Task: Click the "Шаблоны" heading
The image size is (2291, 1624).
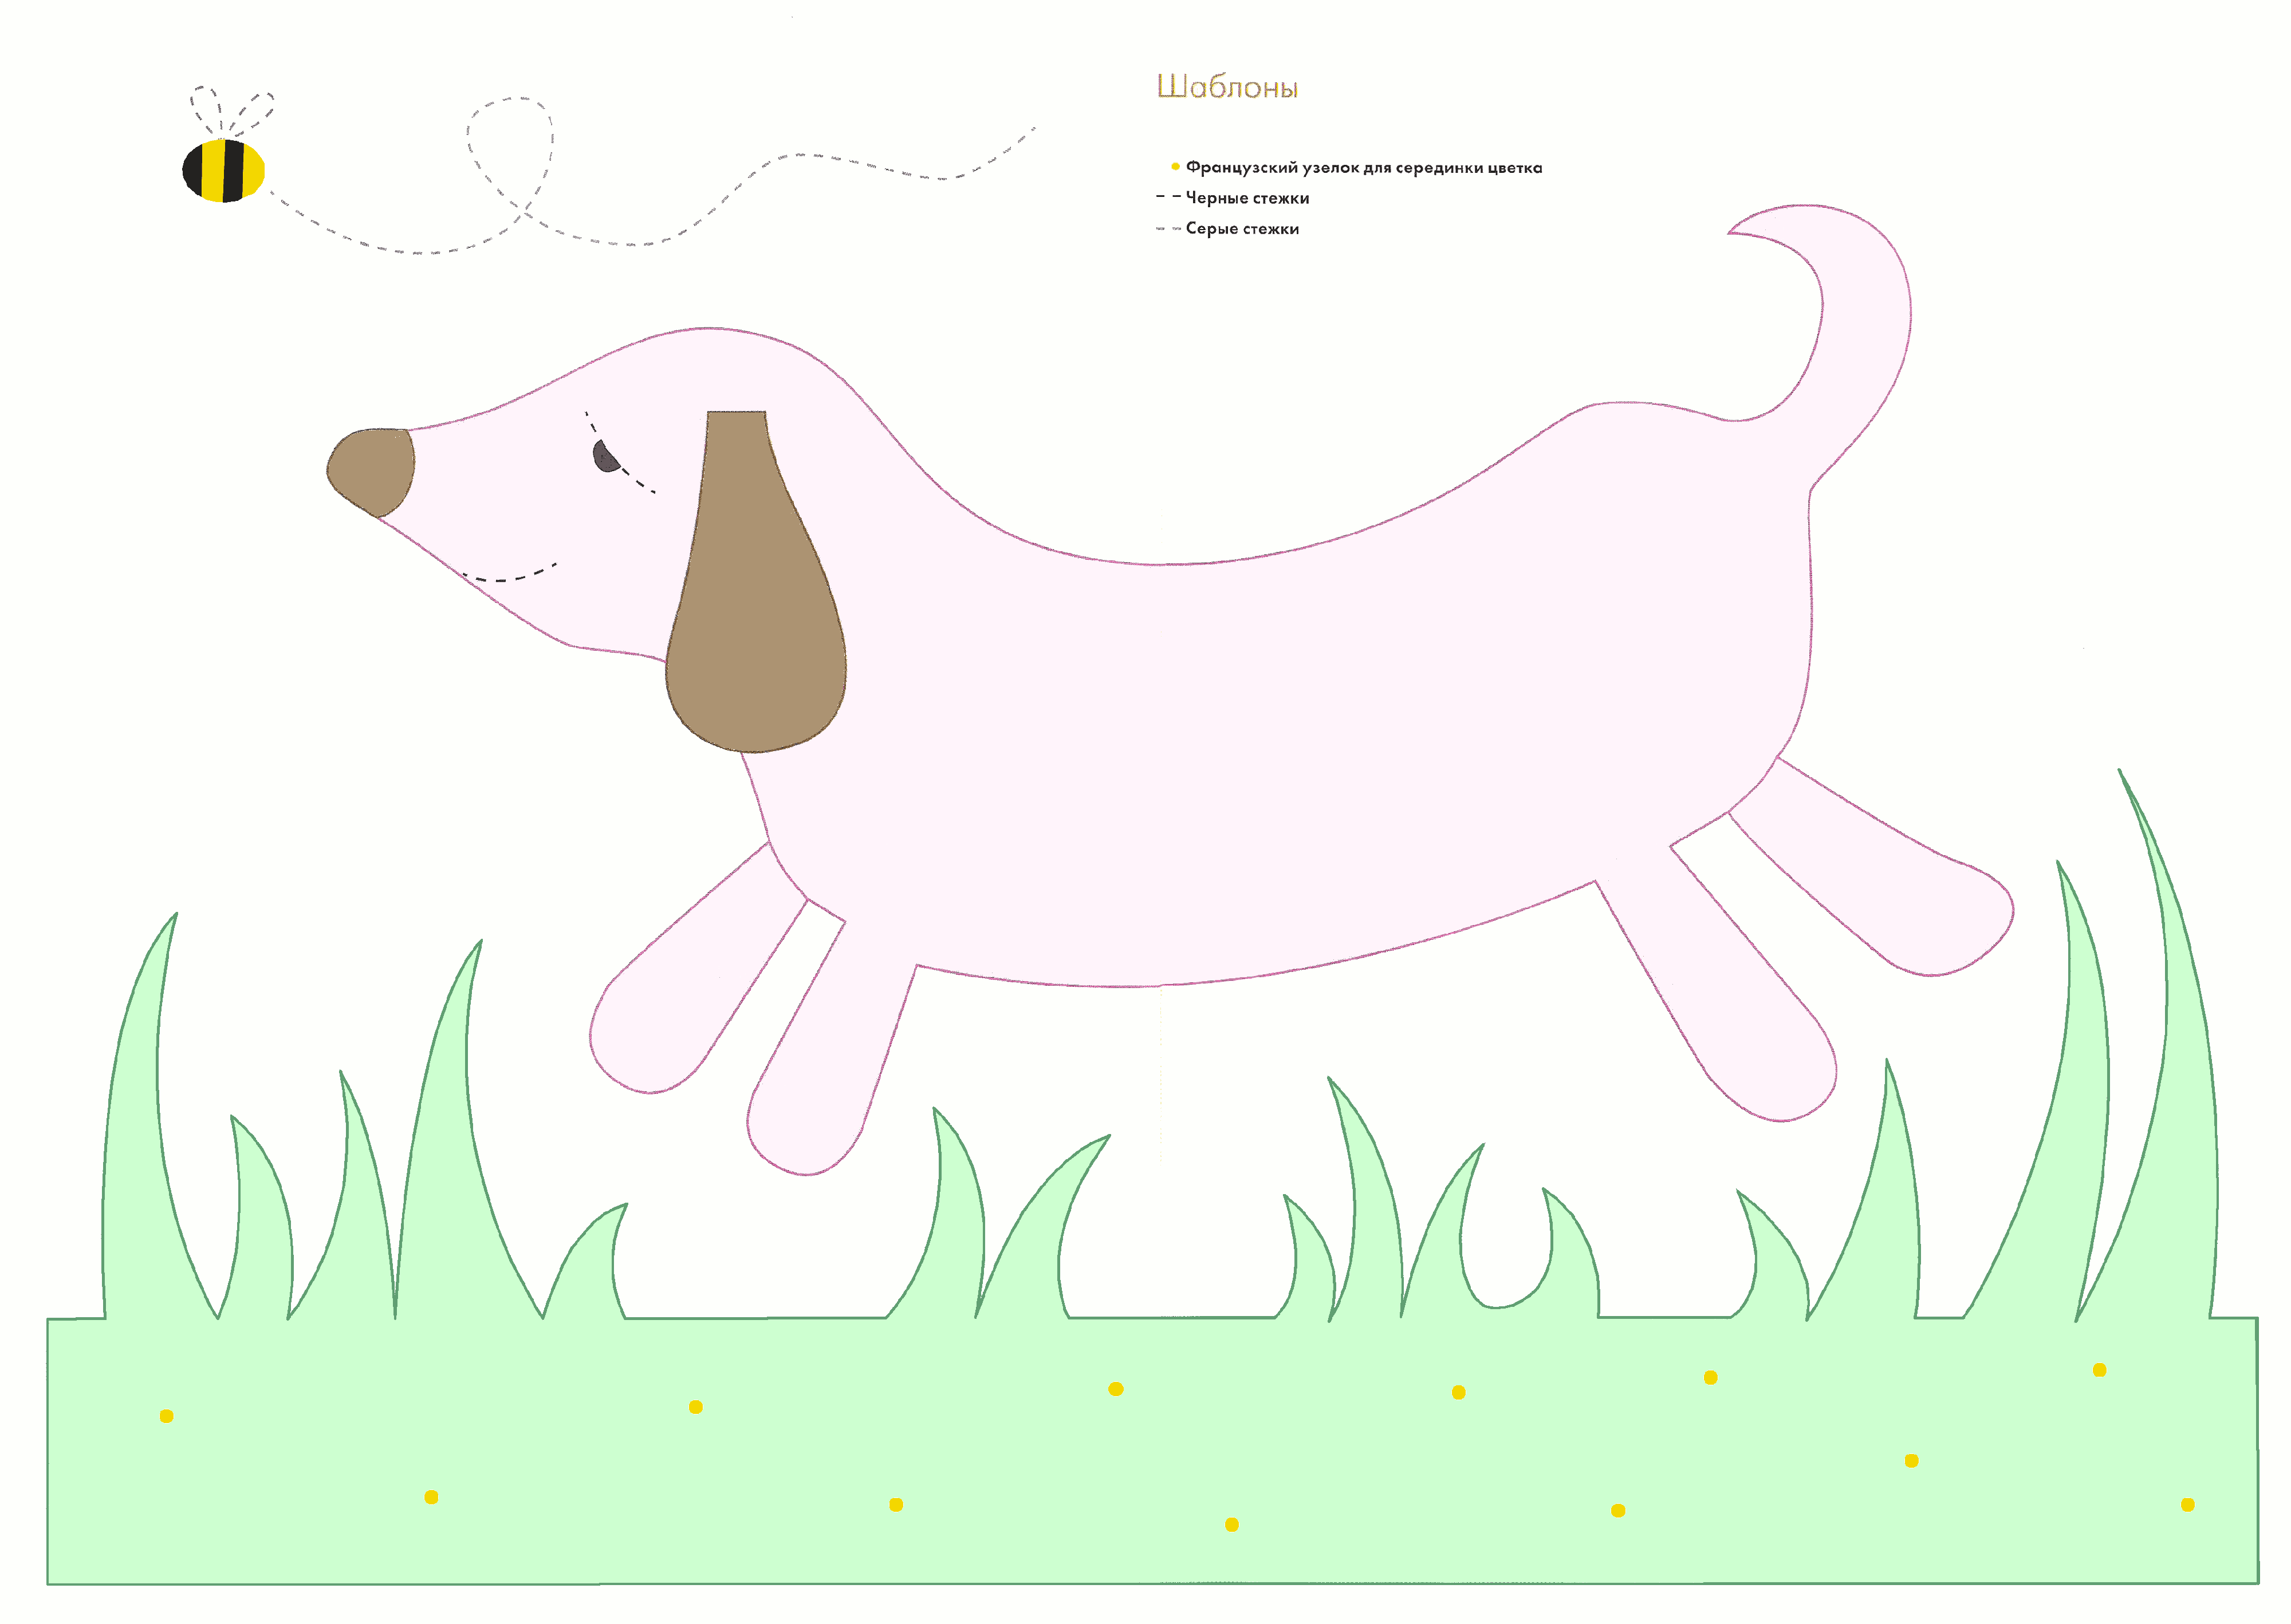Action: coord(1226,87)
